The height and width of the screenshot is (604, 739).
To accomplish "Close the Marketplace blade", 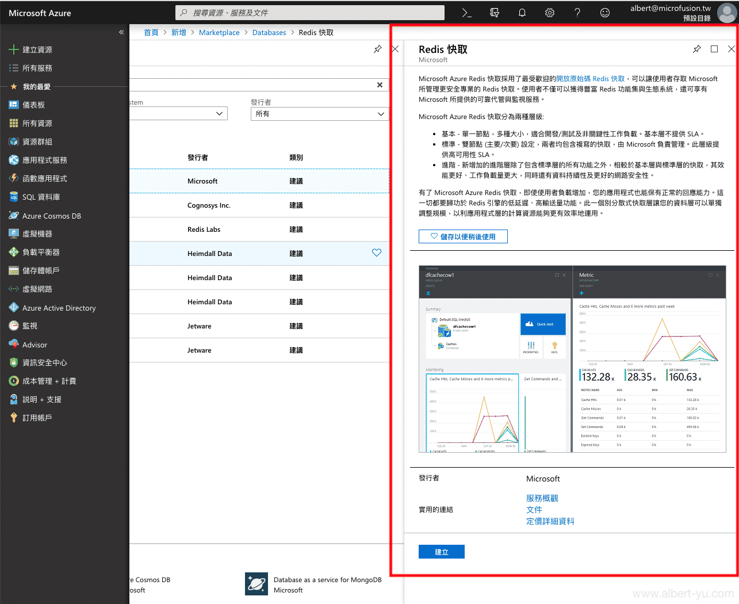I will point(395,49).
